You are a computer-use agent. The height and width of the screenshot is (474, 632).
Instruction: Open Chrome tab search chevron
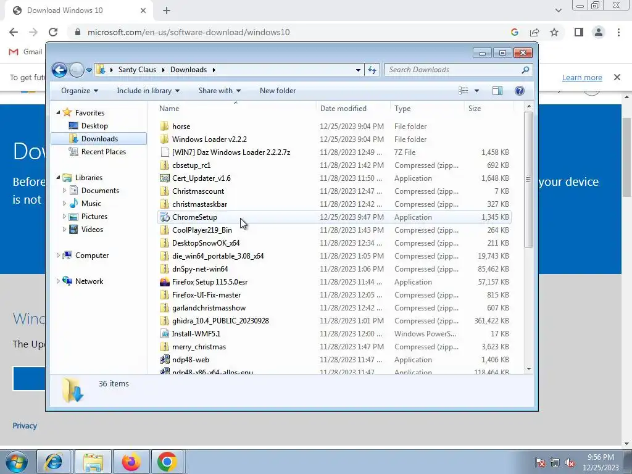coord(558,10)
